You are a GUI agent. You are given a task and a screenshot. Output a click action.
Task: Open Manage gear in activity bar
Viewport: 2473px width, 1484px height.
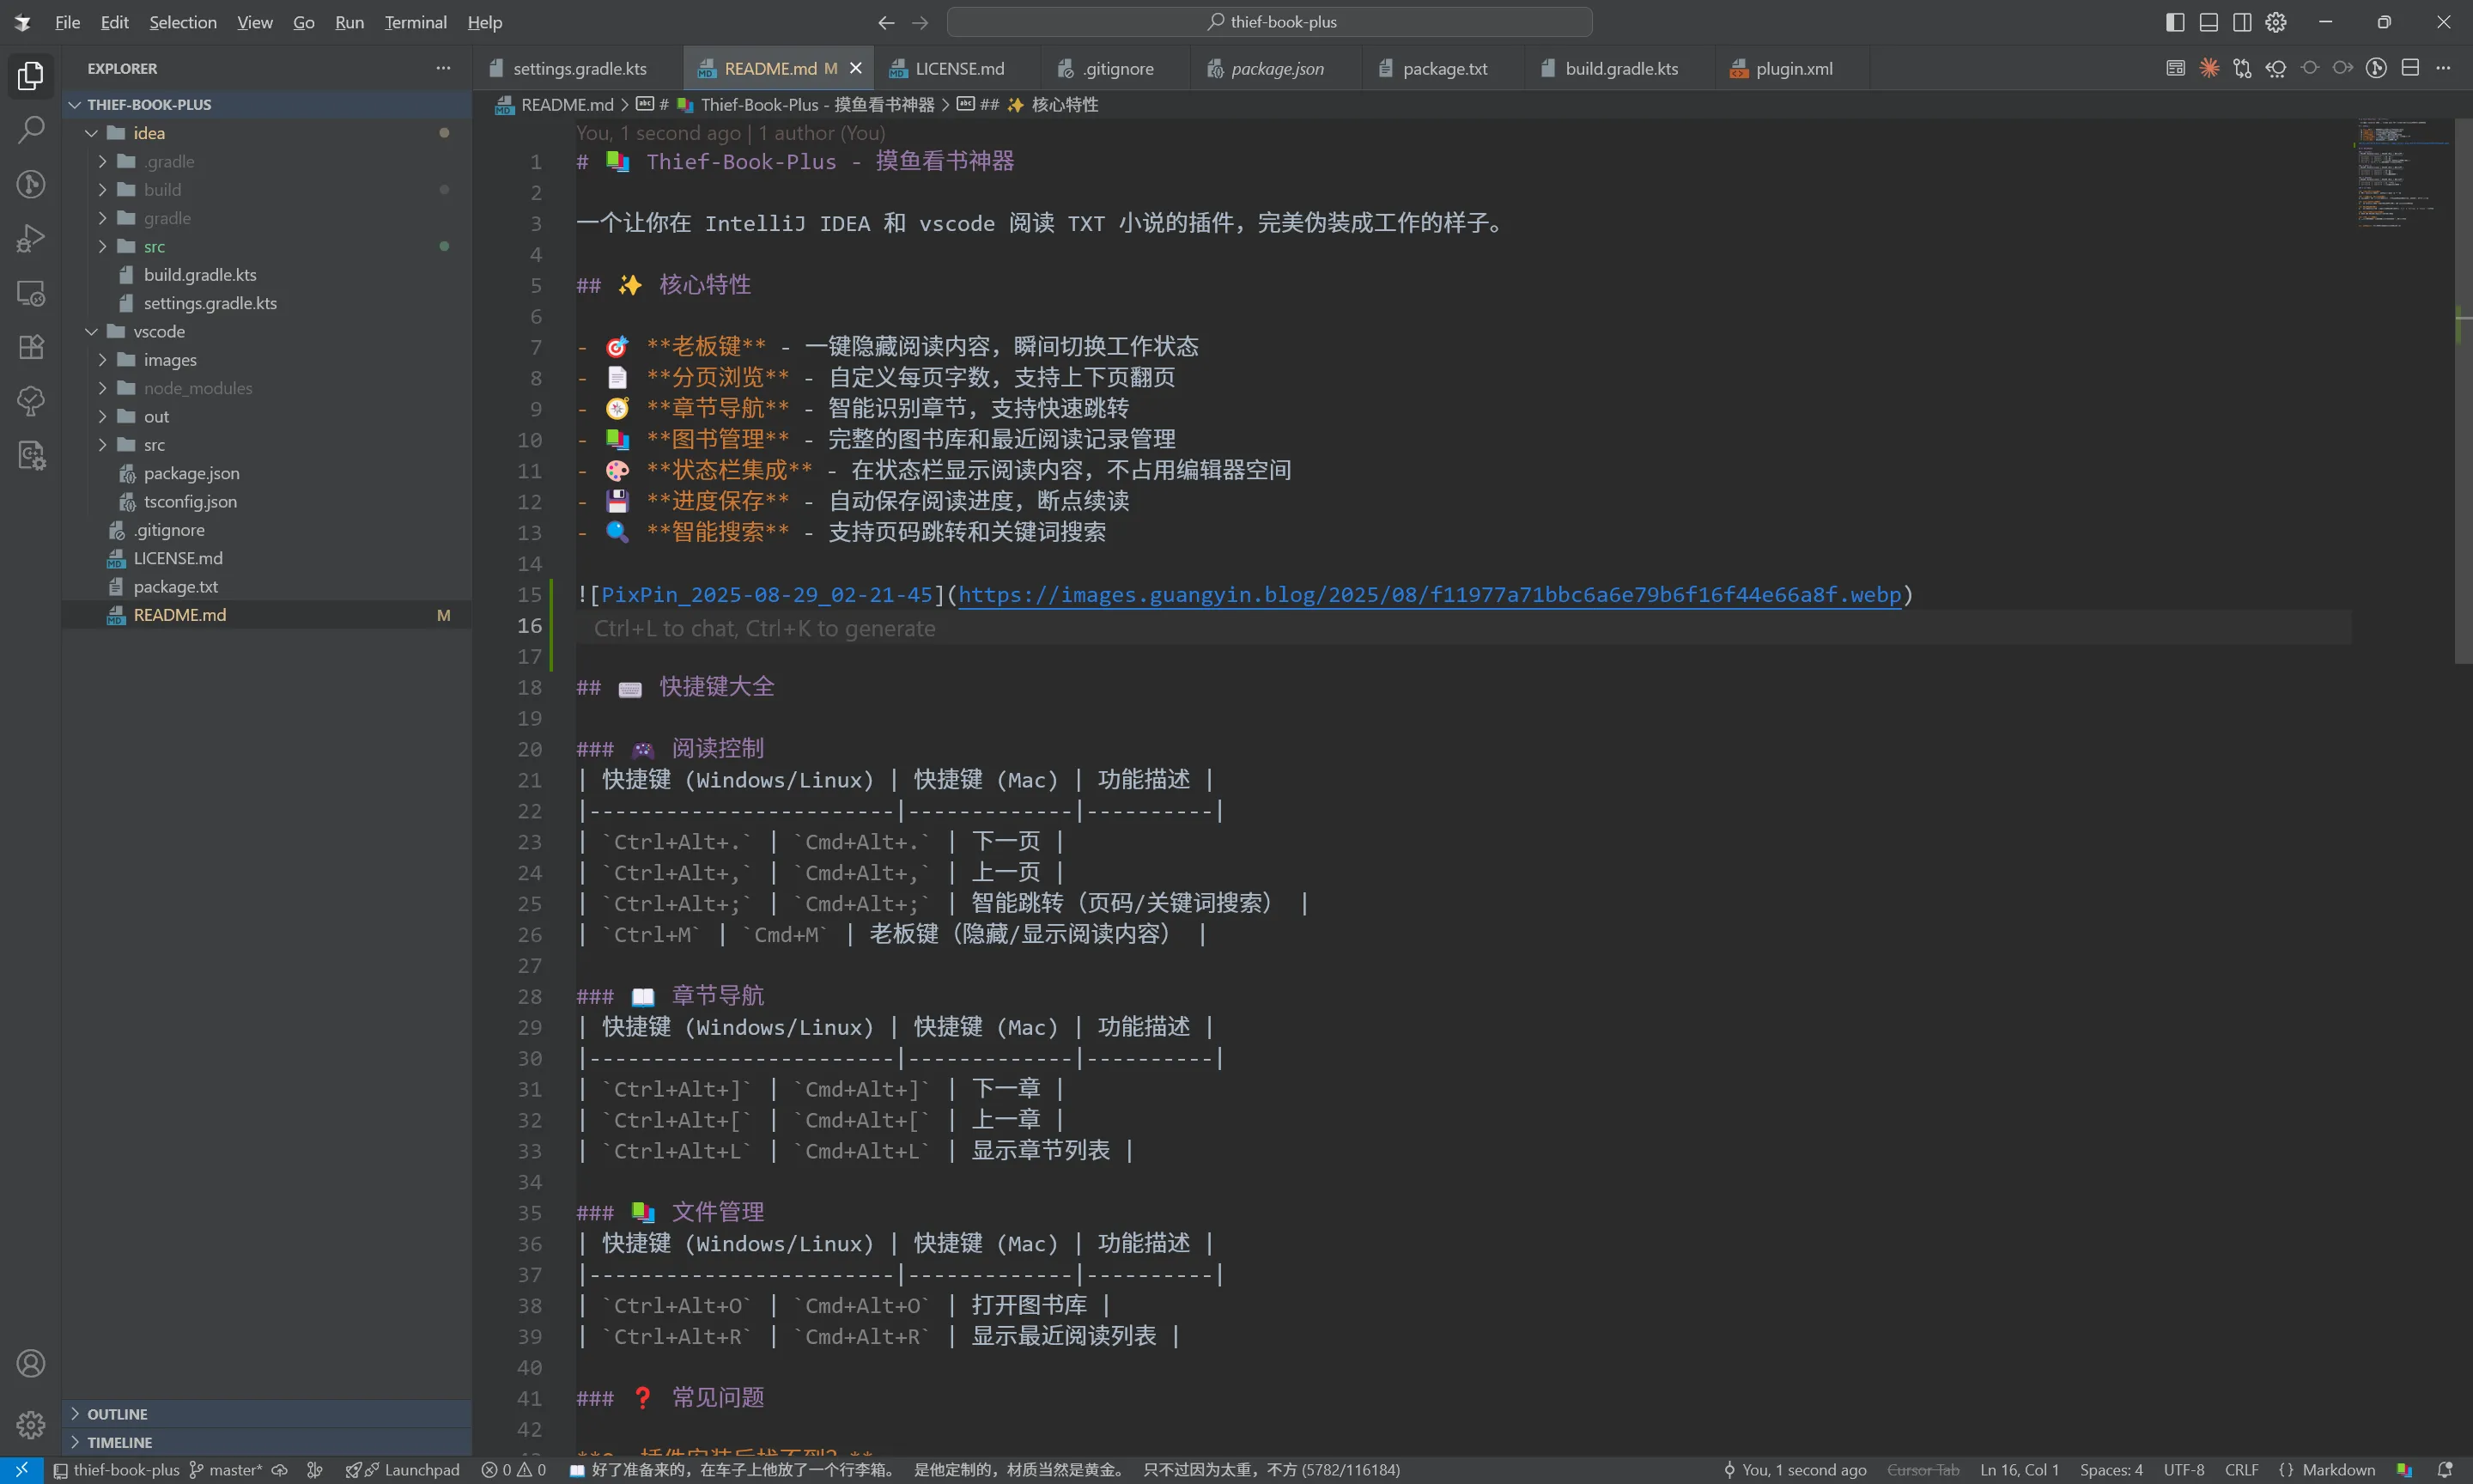[x=31, y=1424]
